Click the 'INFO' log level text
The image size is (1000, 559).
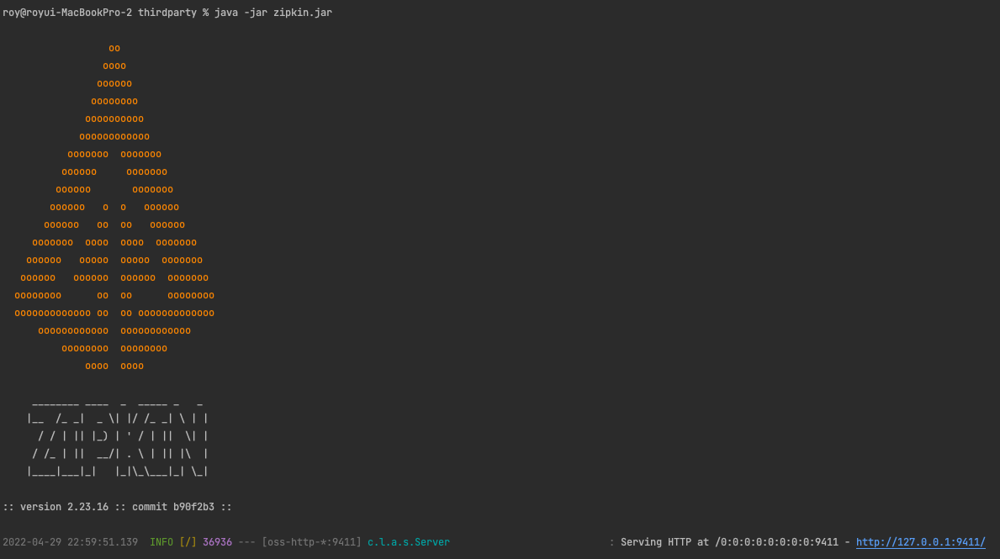[161, 542]
